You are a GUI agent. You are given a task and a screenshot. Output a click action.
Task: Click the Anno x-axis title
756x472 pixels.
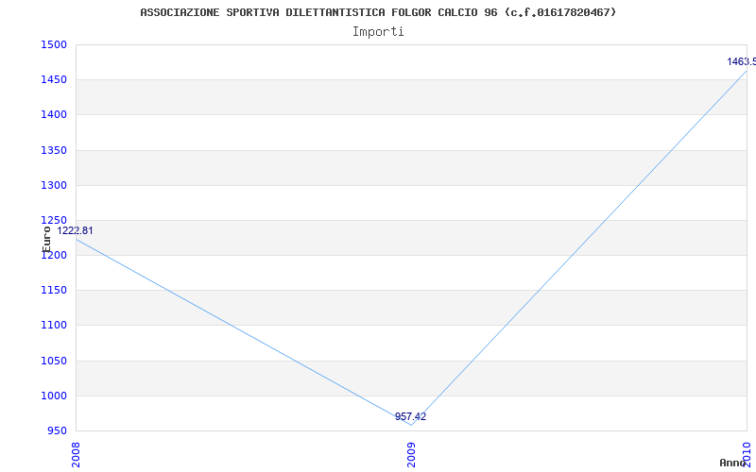(732, 463)
